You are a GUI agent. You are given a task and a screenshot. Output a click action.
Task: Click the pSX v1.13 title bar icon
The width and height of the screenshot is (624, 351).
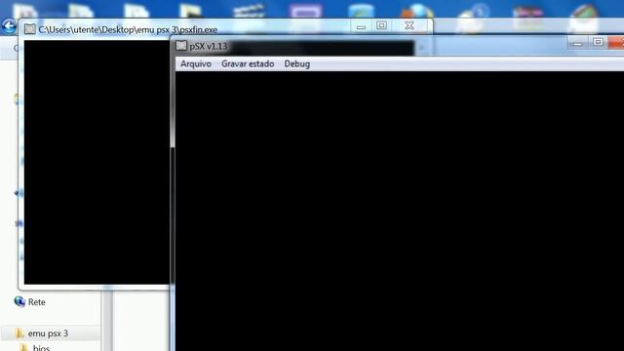tap(181, 46)
